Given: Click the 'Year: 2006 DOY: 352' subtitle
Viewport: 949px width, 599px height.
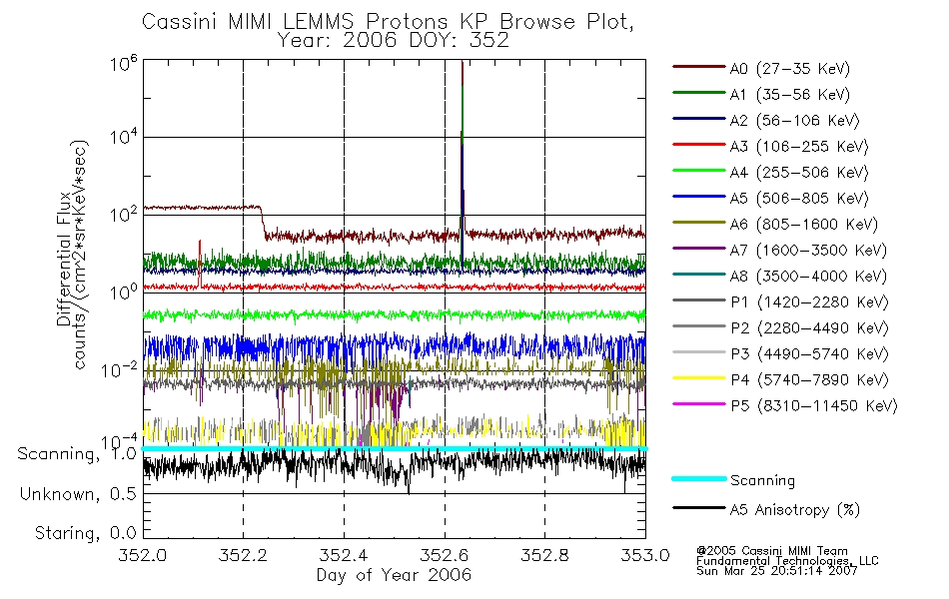Looking at the screenshot, I should (x=394, y=41).
